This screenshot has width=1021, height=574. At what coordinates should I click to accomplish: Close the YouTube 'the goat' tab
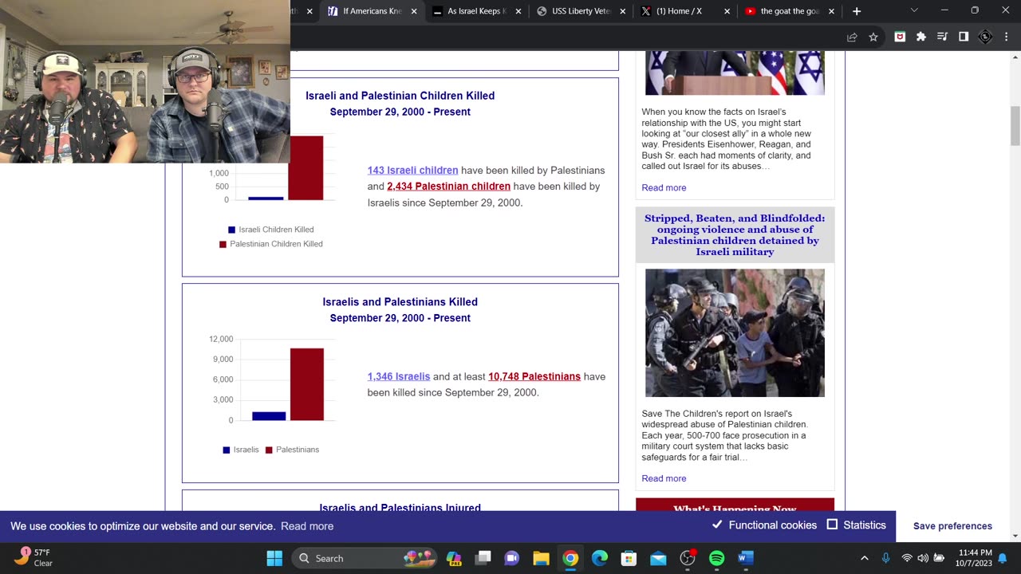[831, 11]
